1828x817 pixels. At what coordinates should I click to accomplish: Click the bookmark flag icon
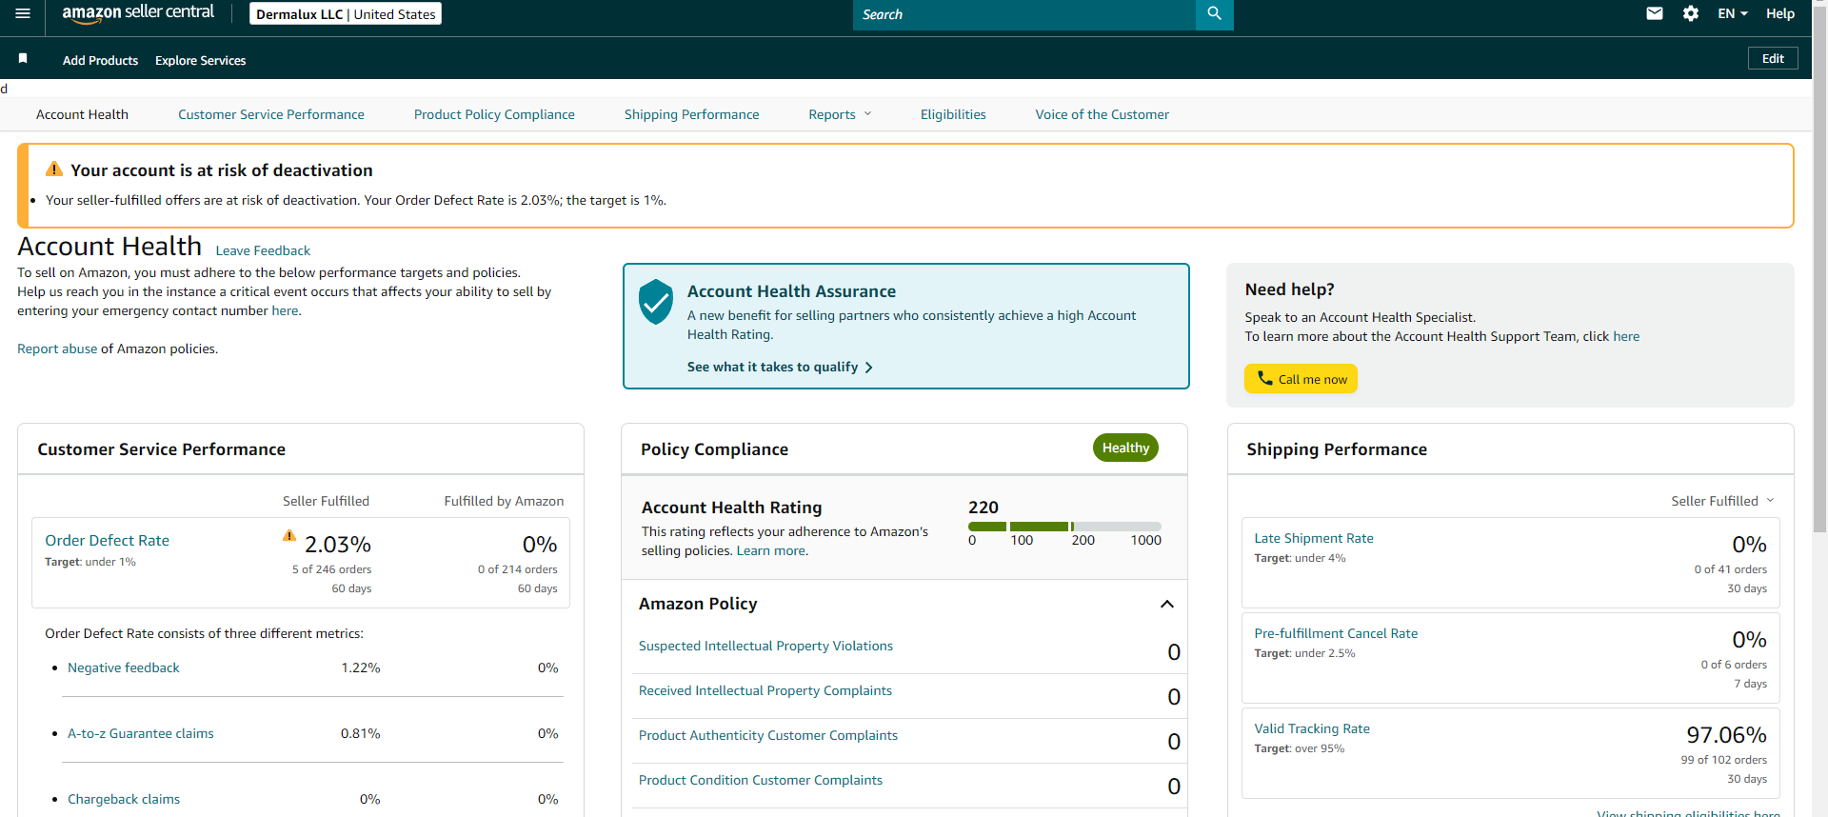coord(23,59)
